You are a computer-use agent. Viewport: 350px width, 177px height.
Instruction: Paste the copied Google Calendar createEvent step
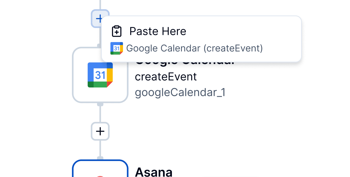158,31
